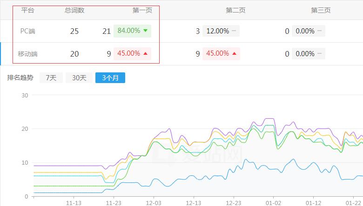This screenshot has height=206, width=363.
Task: Click the 12-03 date on chart axis
Action: (x=154, y=202)
